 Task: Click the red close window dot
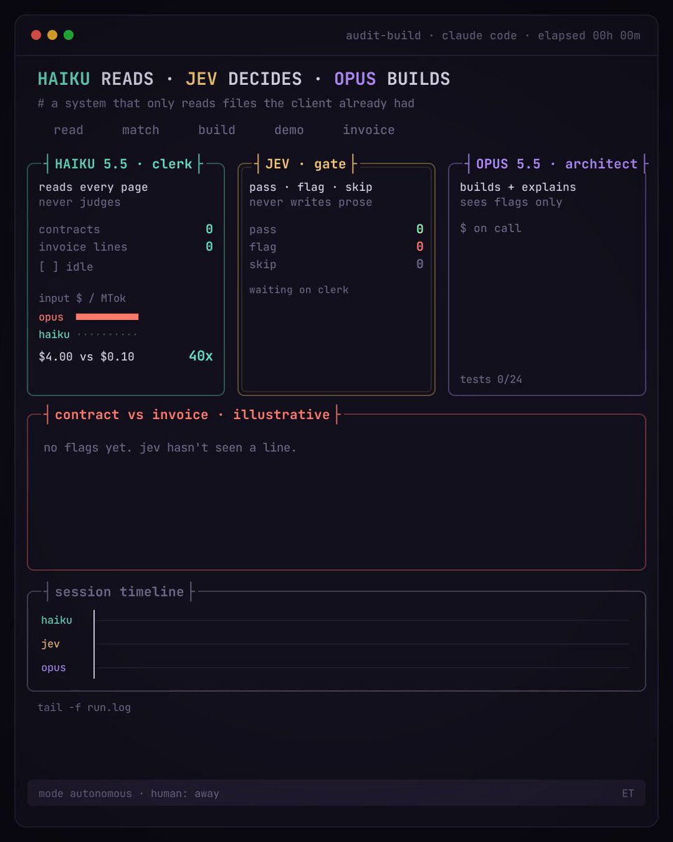click(x=36, y=35)
